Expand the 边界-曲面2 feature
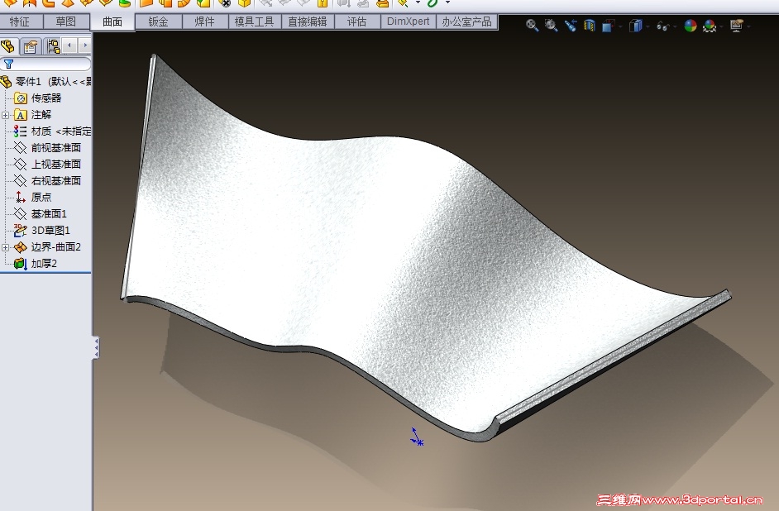 5,247
